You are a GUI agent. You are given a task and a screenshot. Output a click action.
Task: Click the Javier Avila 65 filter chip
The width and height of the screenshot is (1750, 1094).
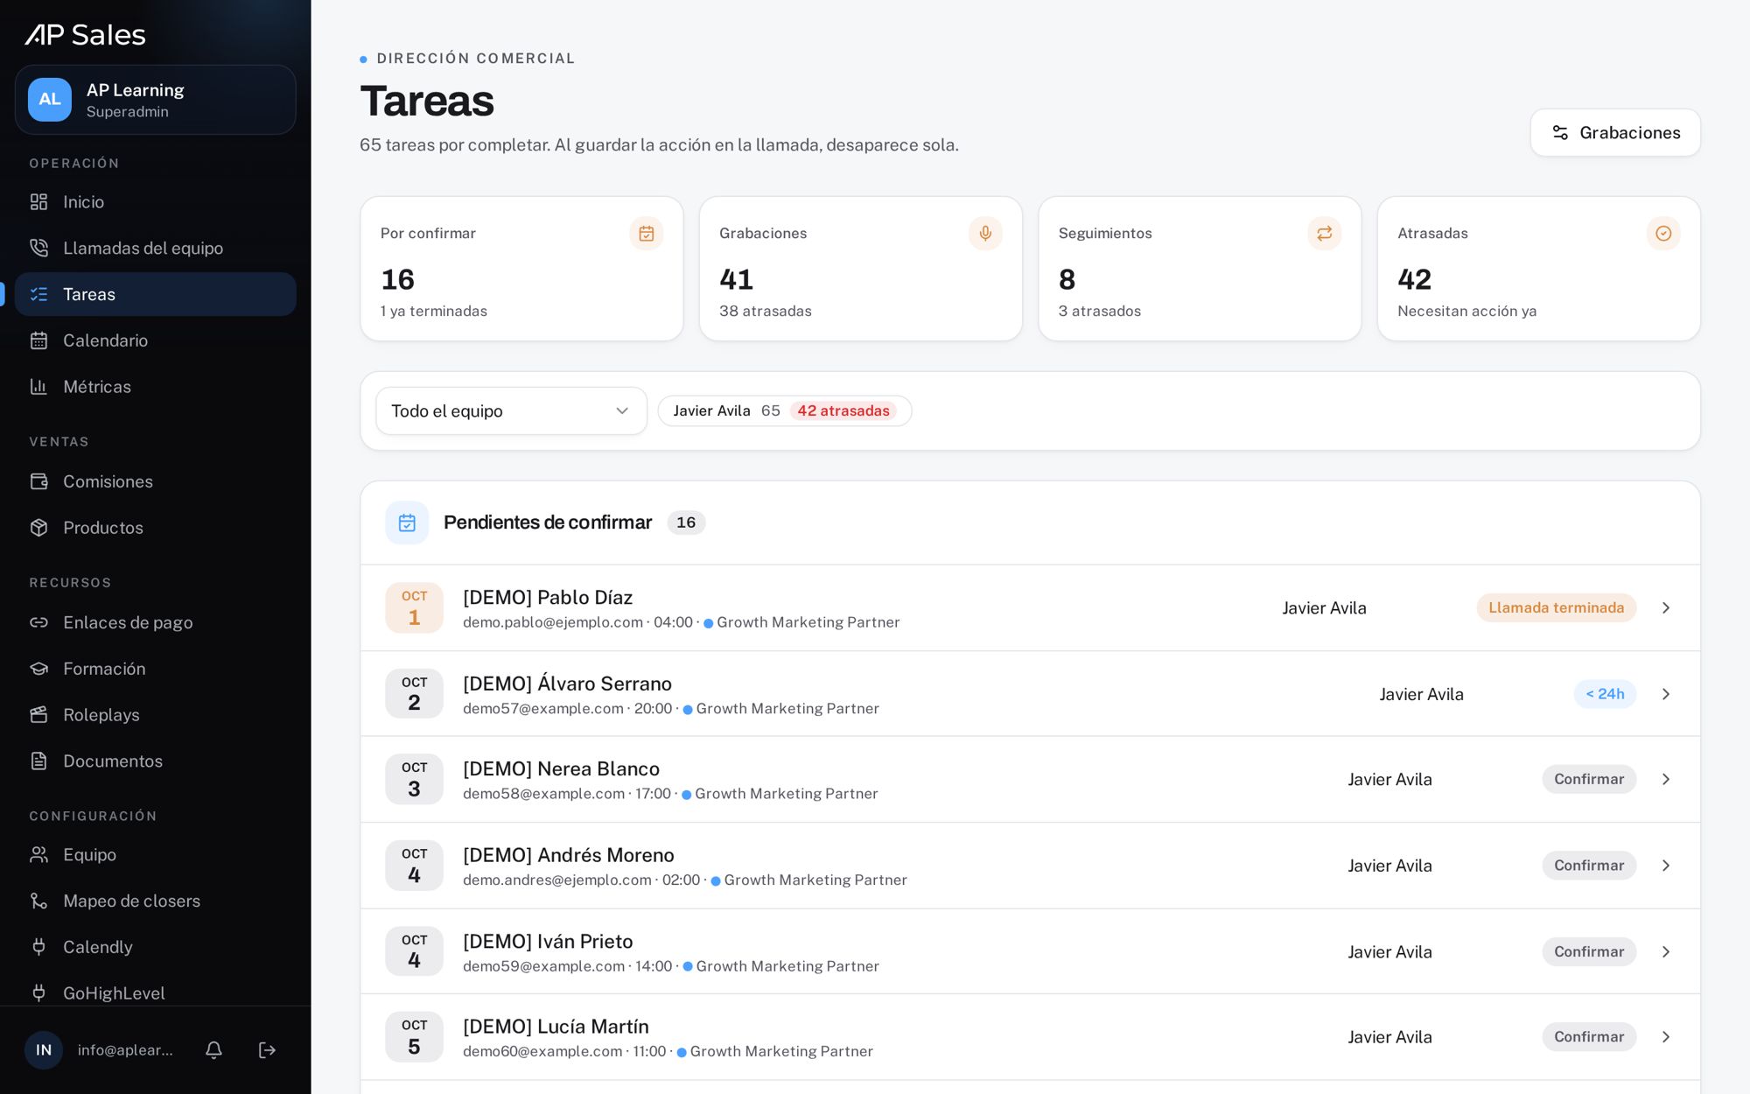coord(784,410)
